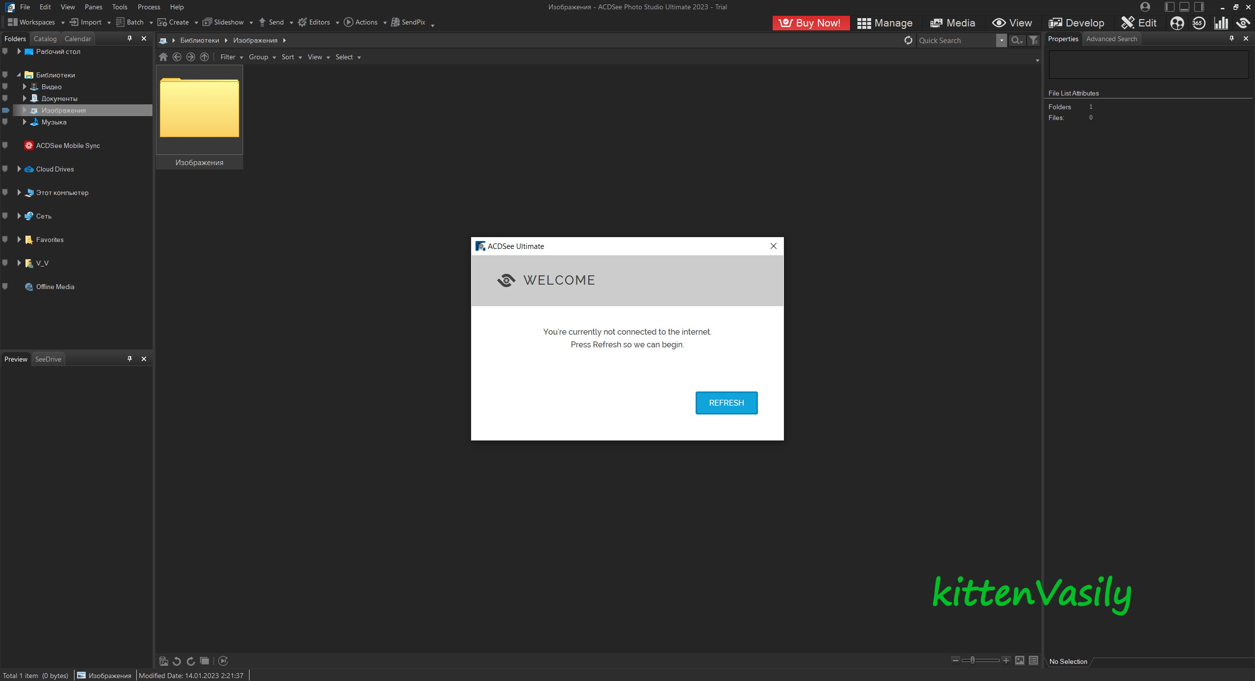Toggle the left pane layout icon

[x=1169, y=7]
